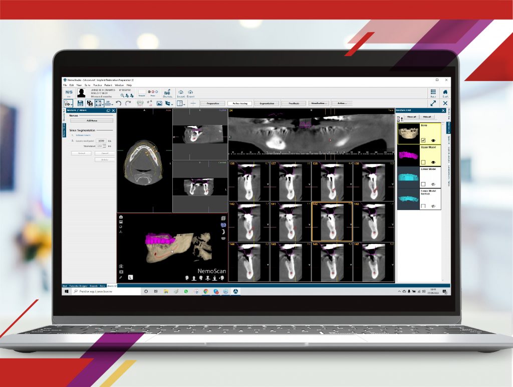Open the implant tool dropdown
513x387 pixels.
[x=68, y=103]
